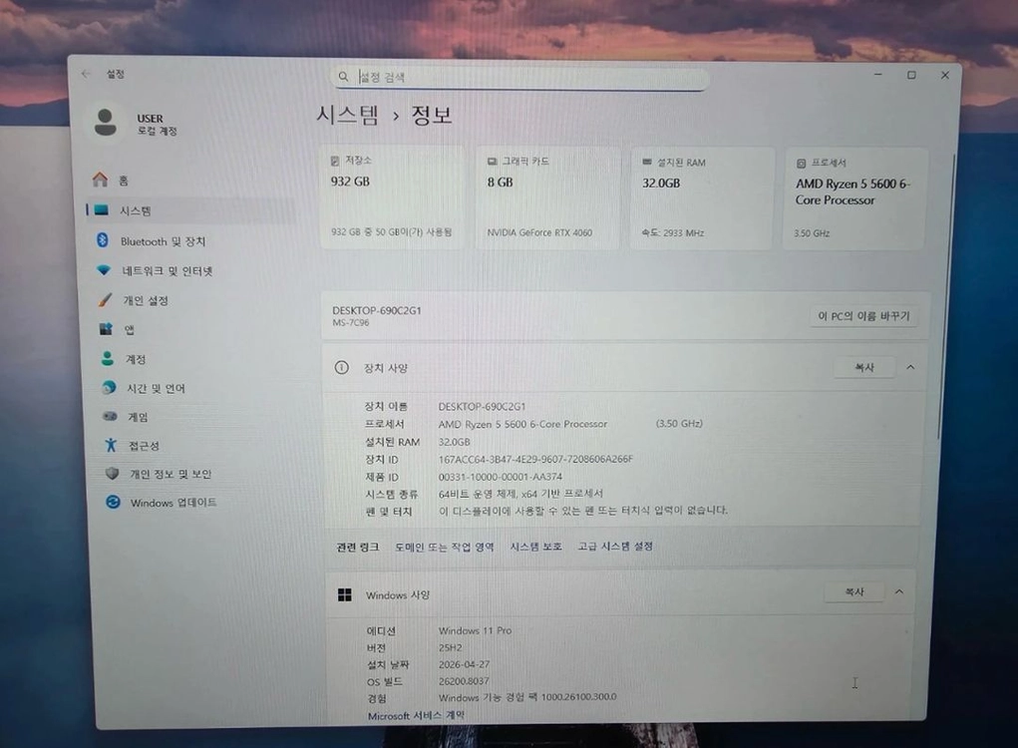Click 이 PC의 이름 바꾸기 button
This screenshot has width=1018, height=748.
[x=863, y=316]
